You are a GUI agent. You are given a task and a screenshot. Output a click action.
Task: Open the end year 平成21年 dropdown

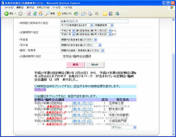[68, 34]
